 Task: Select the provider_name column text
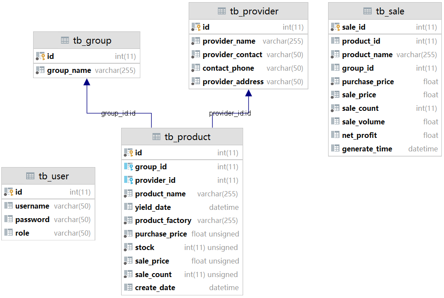coord(229,41)
